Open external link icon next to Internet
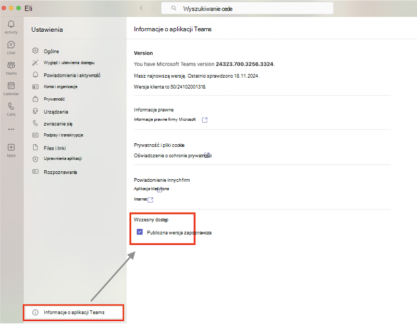Viewport: 417px width, 325px height. click(x=151, y=199)
